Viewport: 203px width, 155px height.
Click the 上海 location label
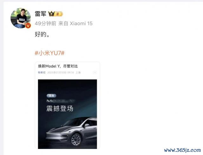pos(78,73)
